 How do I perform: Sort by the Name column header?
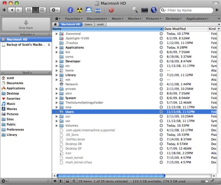pyautogui.click(x=108, y=29)
